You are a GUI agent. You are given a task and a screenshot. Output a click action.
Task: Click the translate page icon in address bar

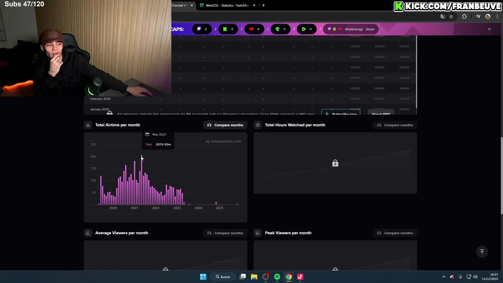pyautogui.click(x=442, y=17)
